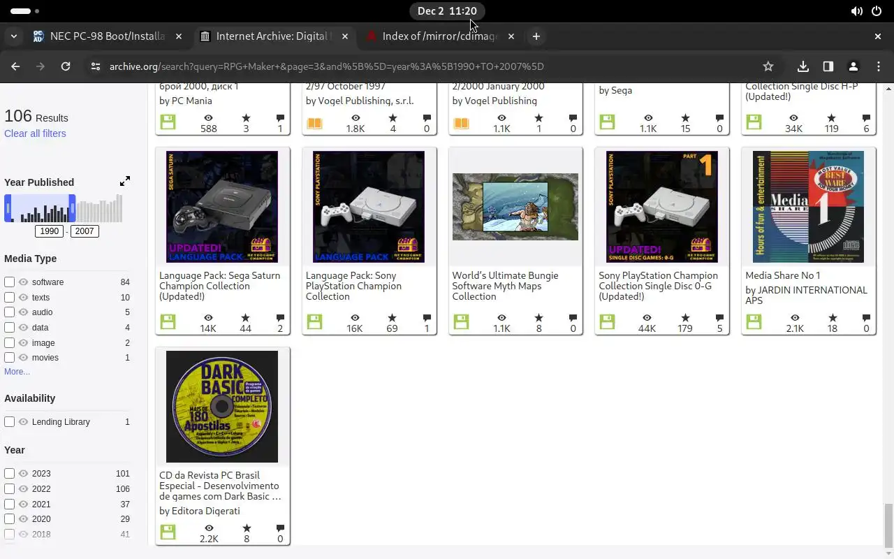The image size is (894, 559).
Task: Check the 2022 year filter
Action: [x=10, y=489]
